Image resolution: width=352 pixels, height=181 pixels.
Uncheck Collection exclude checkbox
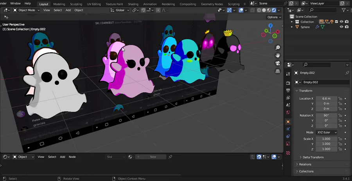(336, 22)
